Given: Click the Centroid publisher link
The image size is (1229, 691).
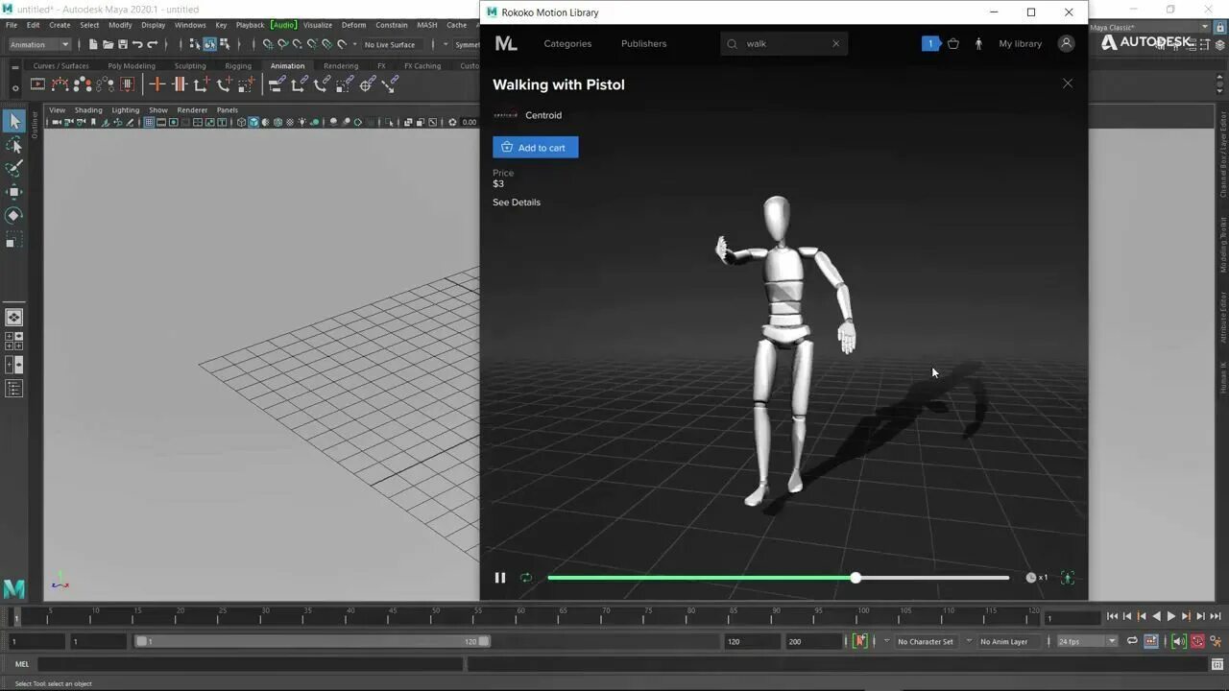Looking at the screenshot, I should click(x=543, y=115).
